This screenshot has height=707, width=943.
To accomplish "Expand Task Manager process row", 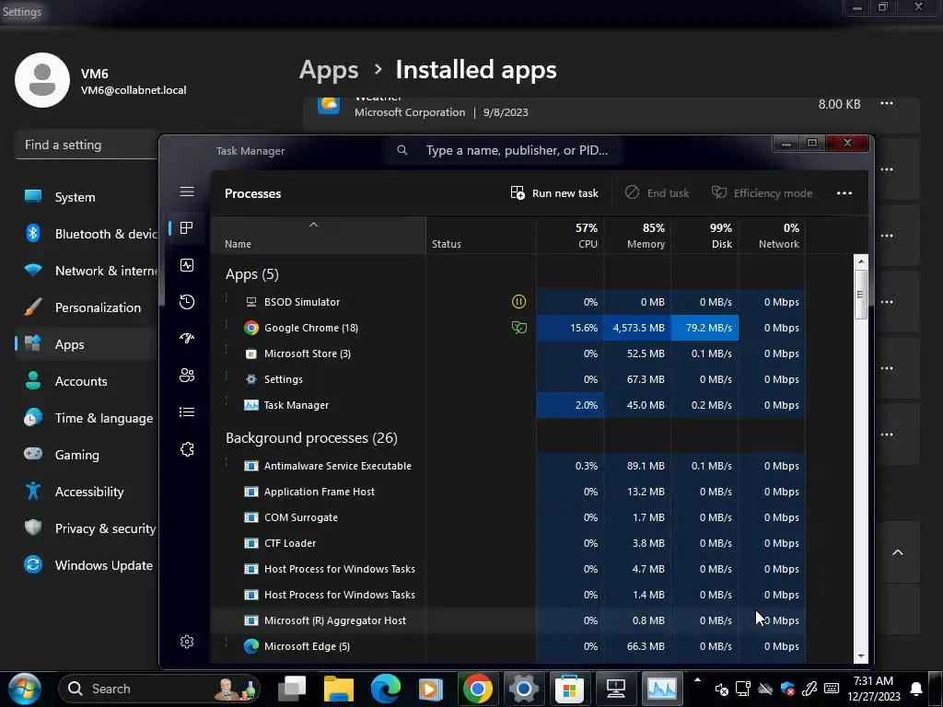I will 227,401.
